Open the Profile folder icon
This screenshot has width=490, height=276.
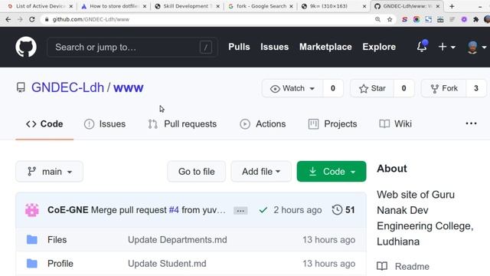tap(32, 264)
